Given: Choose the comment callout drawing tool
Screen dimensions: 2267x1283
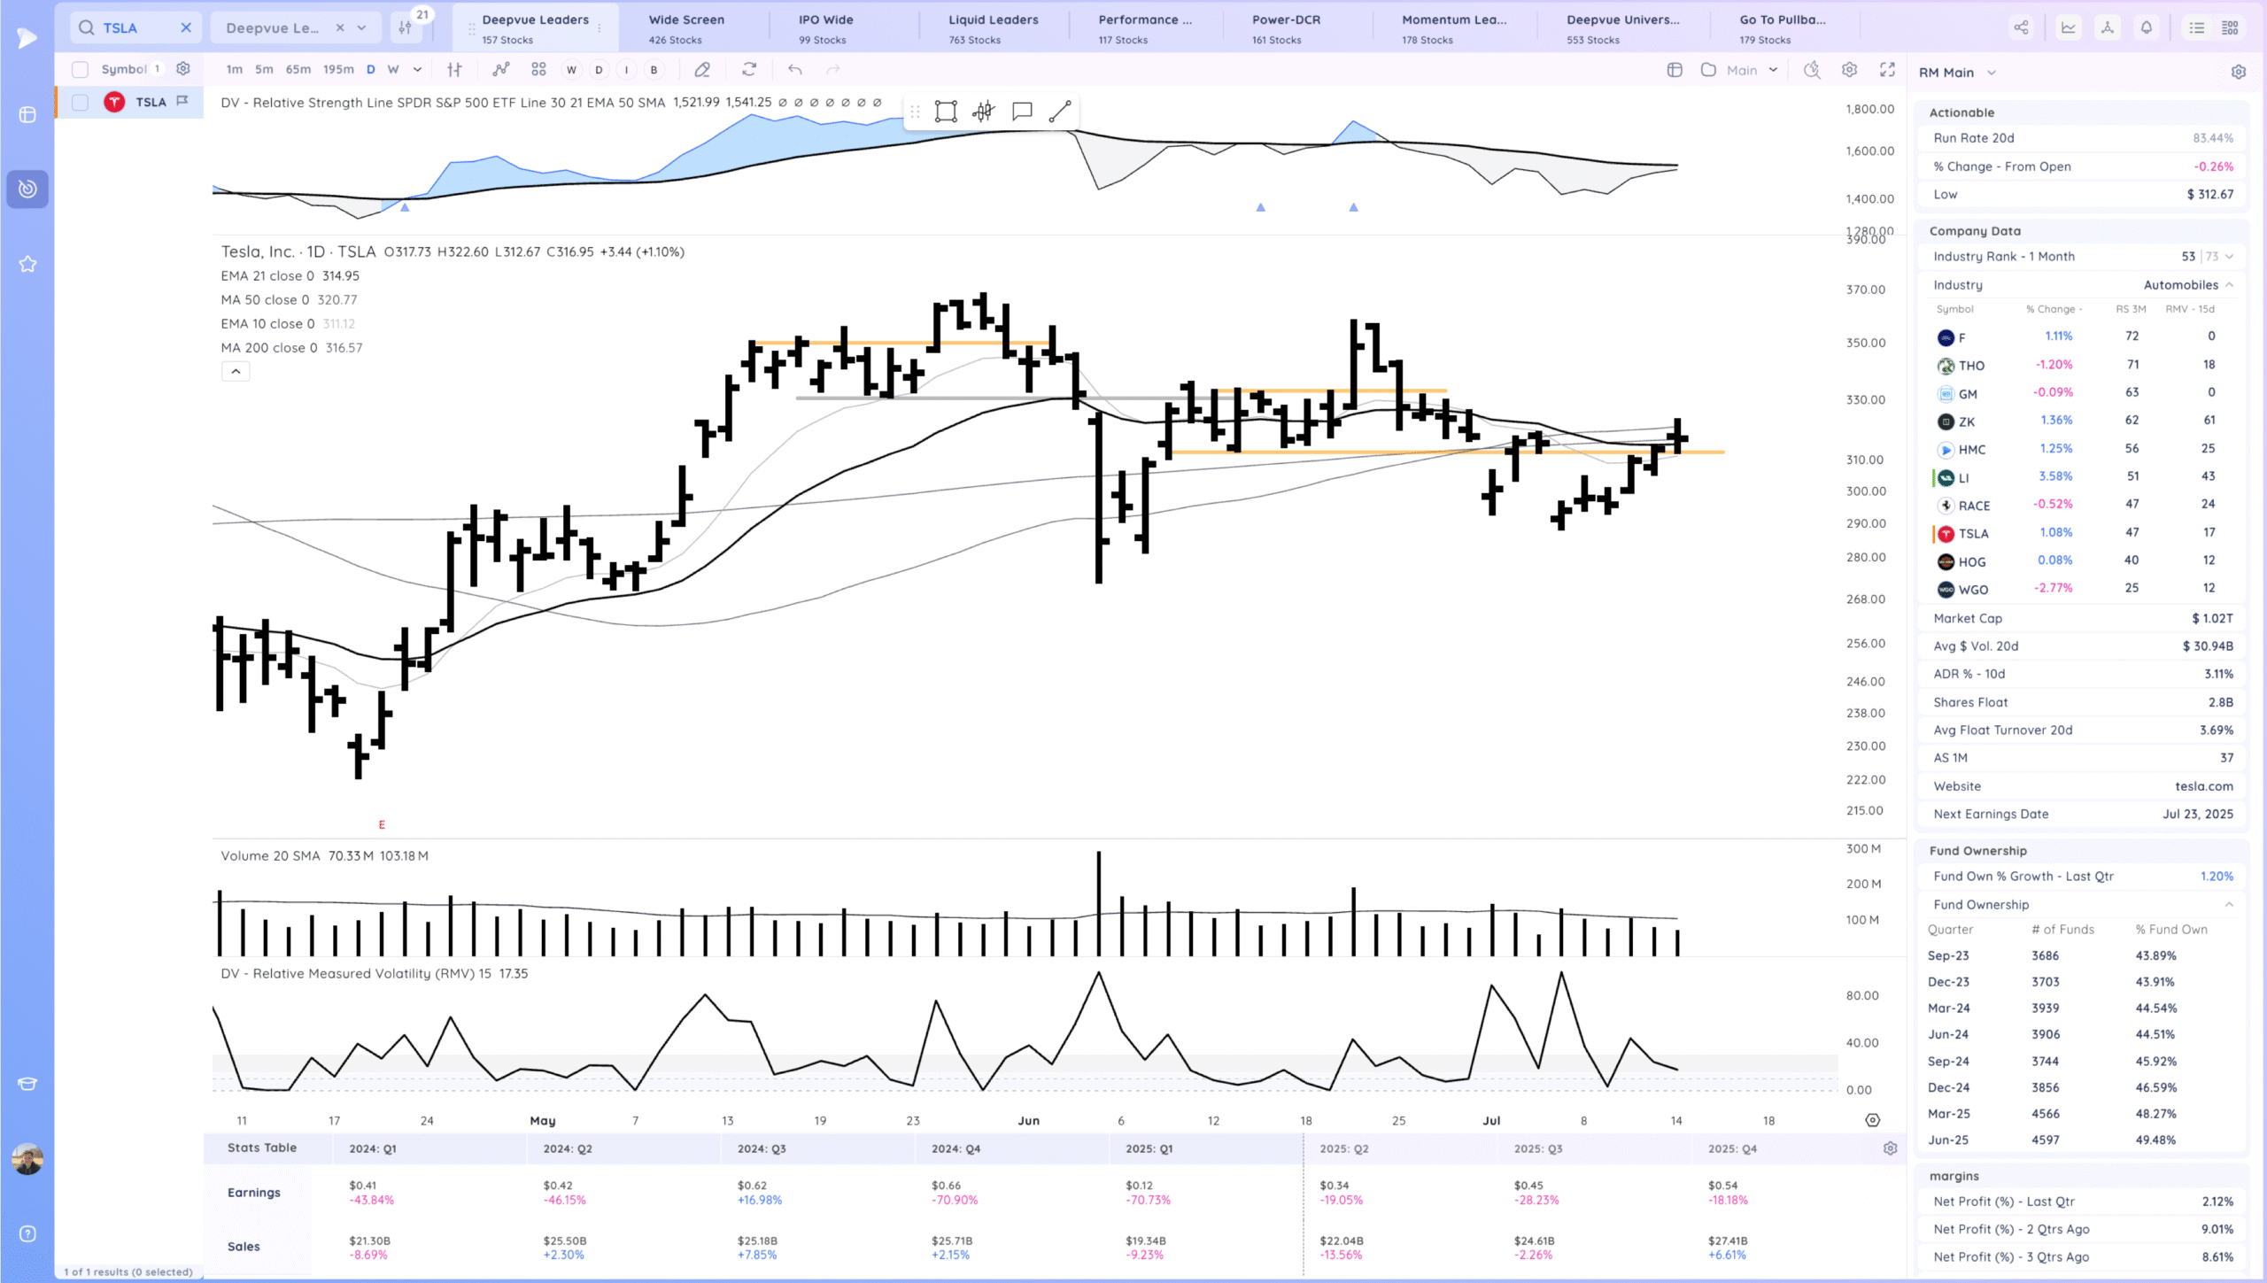Looking at the screenshot, I should click(1022, 112).
